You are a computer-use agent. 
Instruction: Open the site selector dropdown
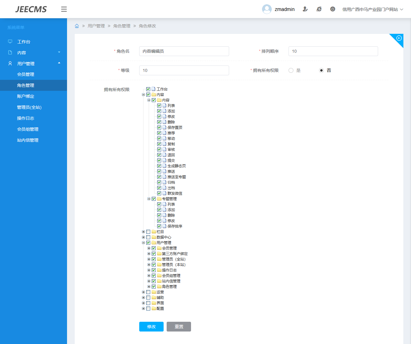pyautogui.click(x=372, y=9)
